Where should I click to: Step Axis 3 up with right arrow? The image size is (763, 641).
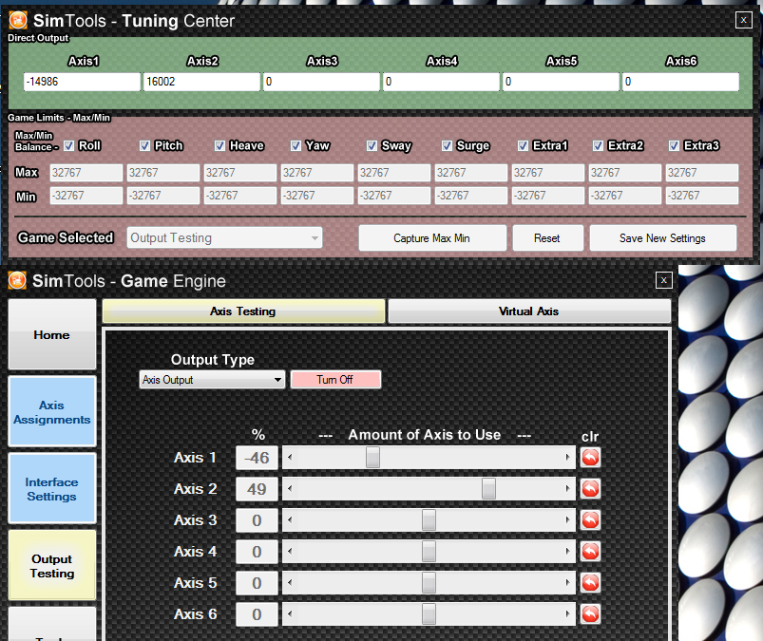tap(567, 520)
